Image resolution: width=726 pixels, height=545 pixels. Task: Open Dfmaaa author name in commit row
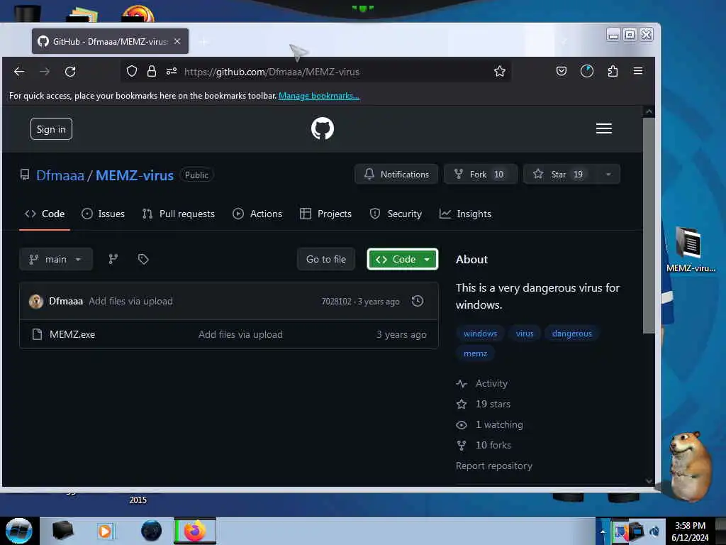click(x=66, y=301)
